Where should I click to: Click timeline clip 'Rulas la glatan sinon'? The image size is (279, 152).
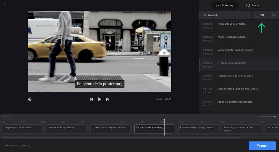click(x=242, y=129)
